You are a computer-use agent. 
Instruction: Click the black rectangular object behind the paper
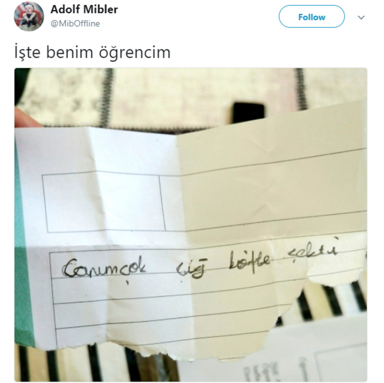click(248, 113)
